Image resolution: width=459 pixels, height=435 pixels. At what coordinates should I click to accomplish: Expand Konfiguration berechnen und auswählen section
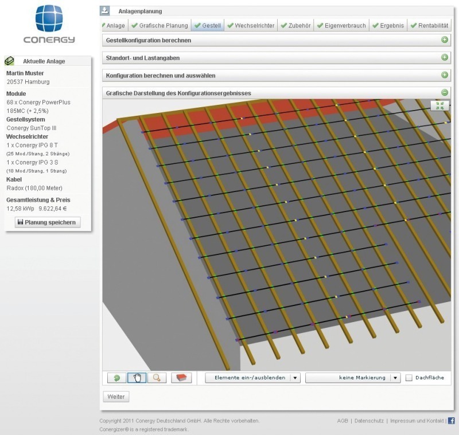[445, 75]
